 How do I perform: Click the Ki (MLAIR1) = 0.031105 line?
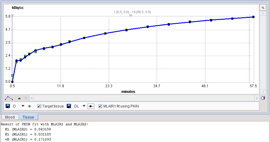click(28, 134)
